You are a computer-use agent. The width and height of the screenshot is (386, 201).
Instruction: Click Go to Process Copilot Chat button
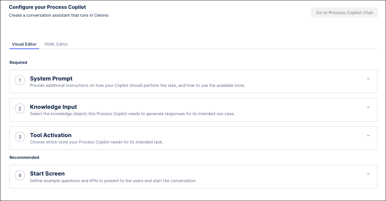(344, 13)
